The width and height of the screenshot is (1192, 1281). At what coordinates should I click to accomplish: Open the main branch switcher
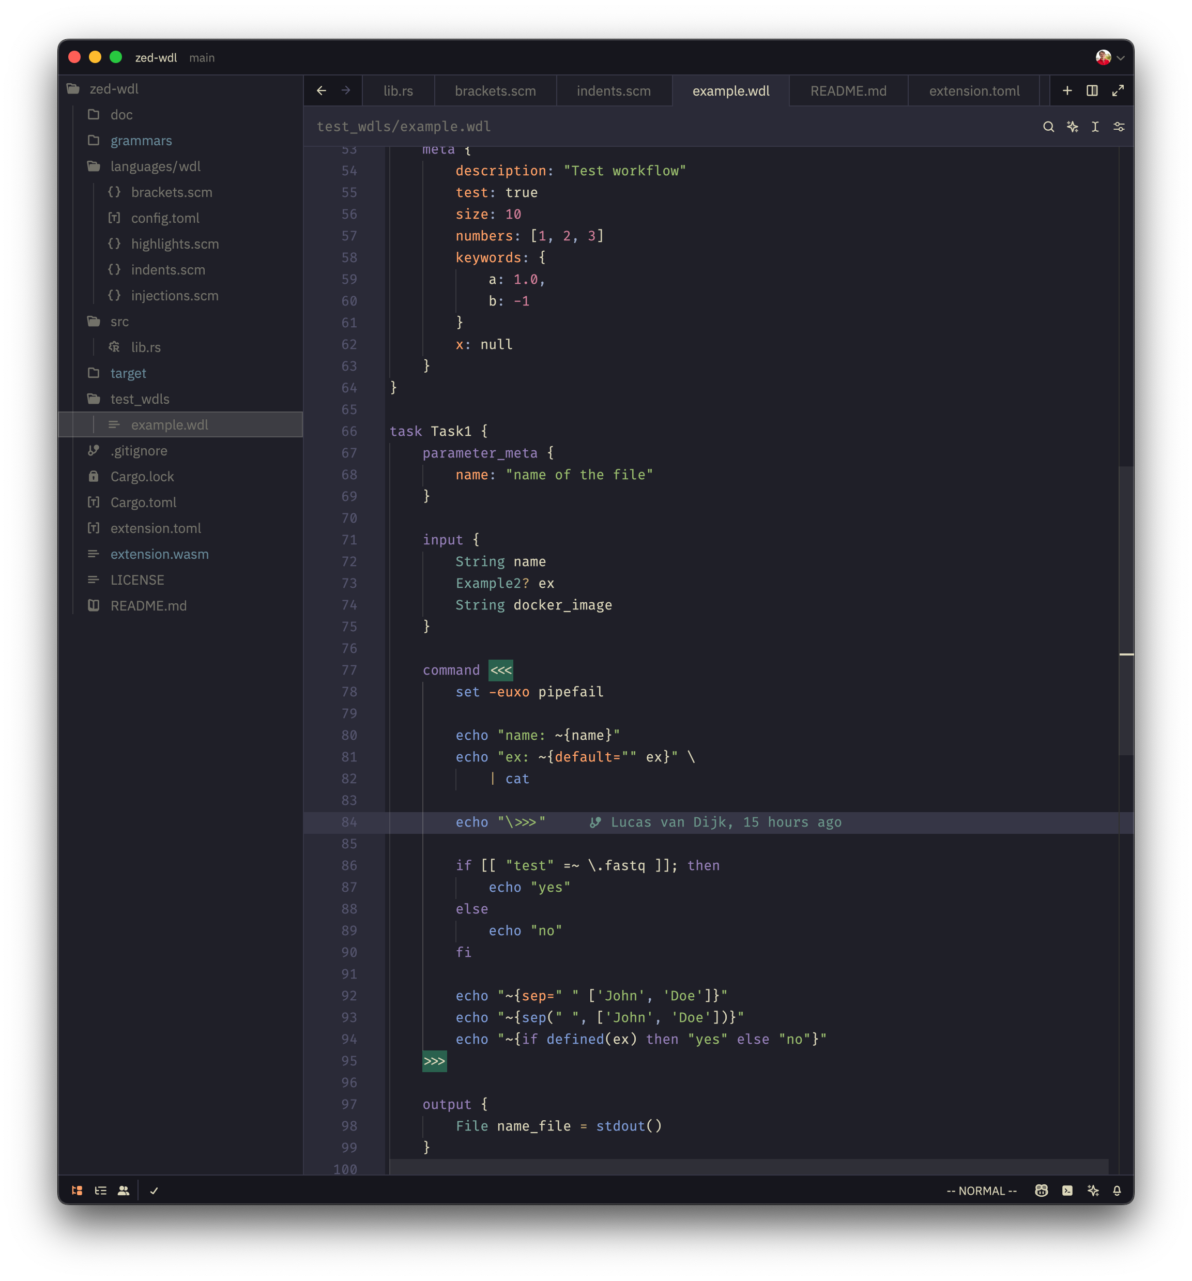point(202,57)
